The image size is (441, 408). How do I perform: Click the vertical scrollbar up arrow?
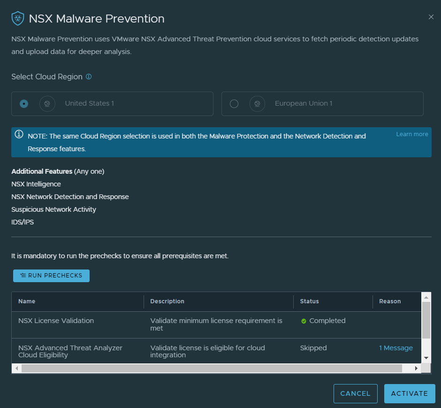[426, 297]
